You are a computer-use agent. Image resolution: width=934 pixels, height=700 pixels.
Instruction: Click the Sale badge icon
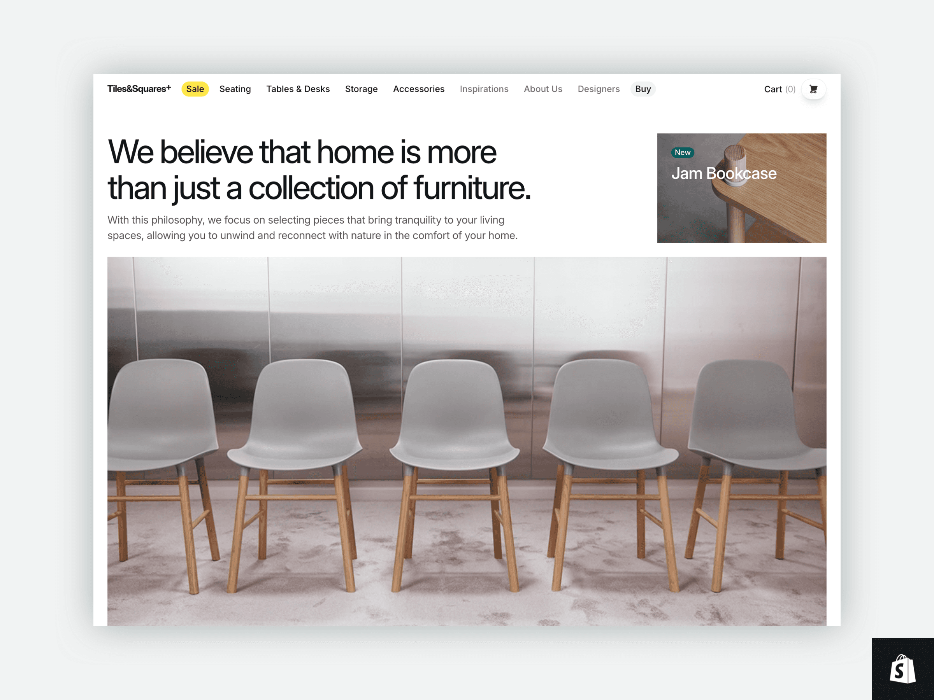194,89
